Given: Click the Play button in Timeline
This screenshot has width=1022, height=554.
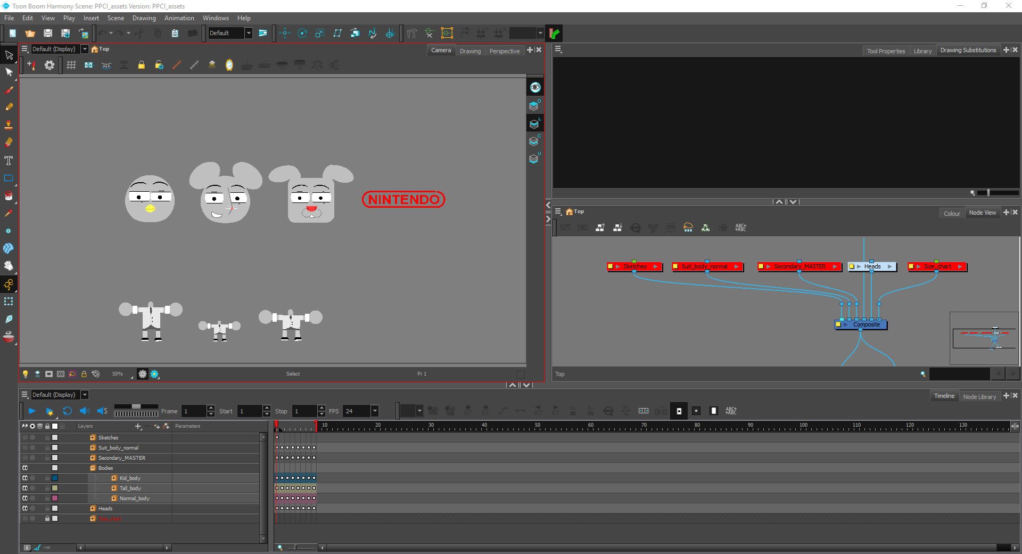Looking at the screenshot, I should click(32, 411).
